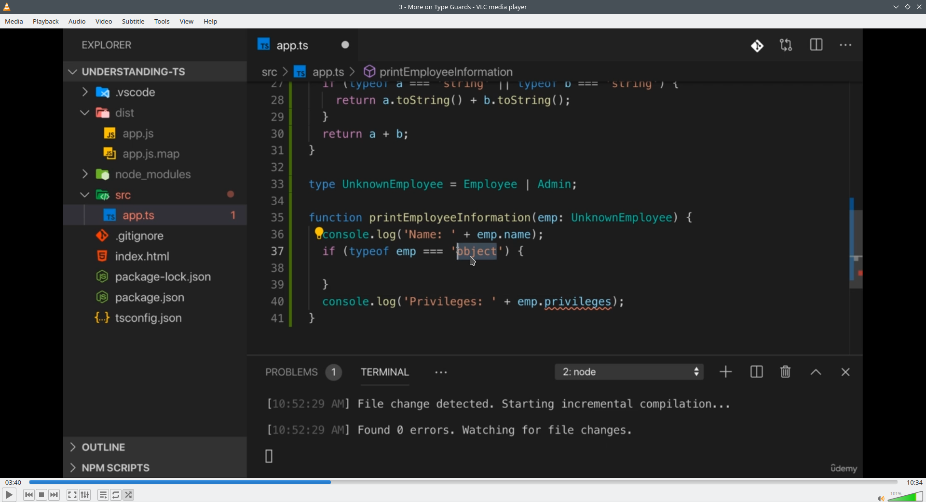This screenshot has height=502, width=926.
Task: Click the git source control diamond icon
Action: coord(757,46)
